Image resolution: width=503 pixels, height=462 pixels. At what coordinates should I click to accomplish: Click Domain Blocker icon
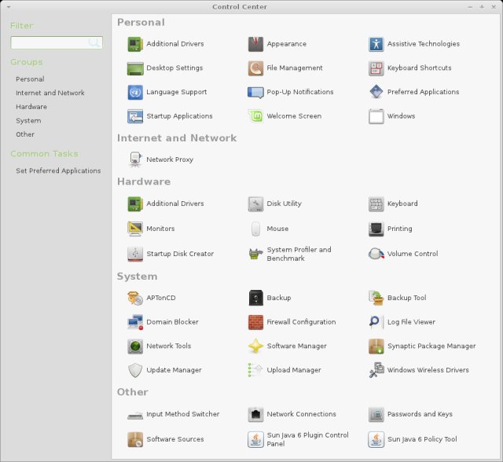[135, 322]
